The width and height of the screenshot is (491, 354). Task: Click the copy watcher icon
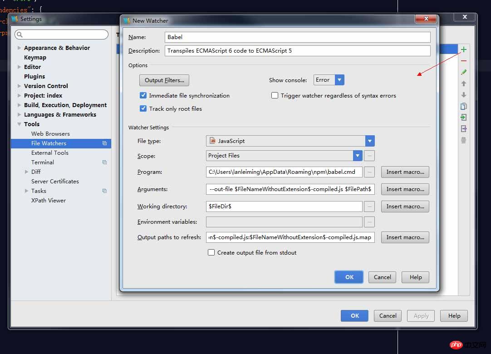tap(464, 106)
